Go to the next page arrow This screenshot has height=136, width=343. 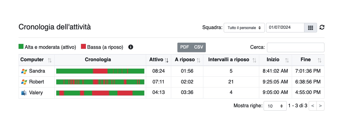coord(320,106)
